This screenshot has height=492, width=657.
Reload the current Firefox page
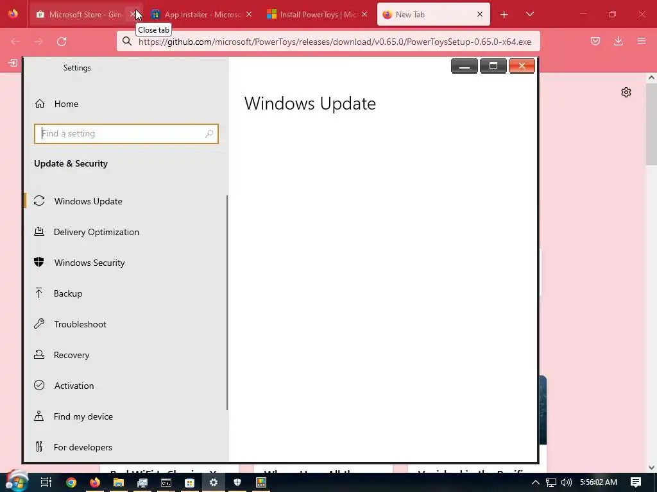(x=62, y=42)
